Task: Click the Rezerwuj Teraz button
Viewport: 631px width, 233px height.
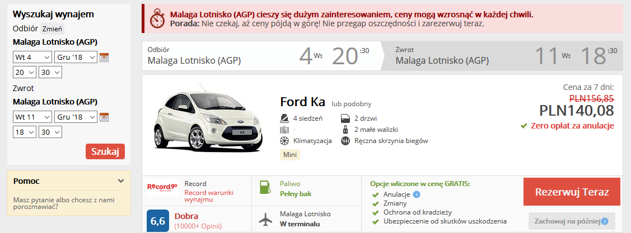Action: [572, 192]
